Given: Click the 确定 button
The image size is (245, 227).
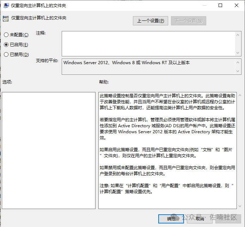Looking at the screenshot, I should [x=171, y=219].
